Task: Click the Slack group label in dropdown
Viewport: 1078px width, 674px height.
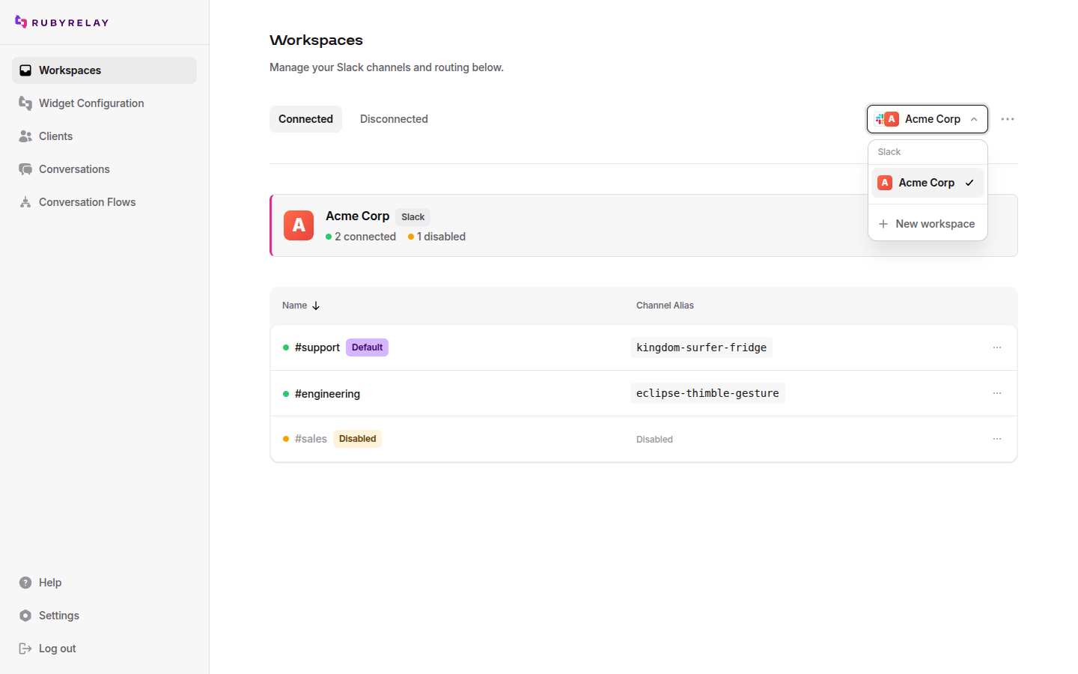Action: coord(889,152)
